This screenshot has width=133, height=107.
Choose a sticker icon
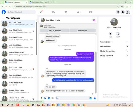click(x=49, y=98)
